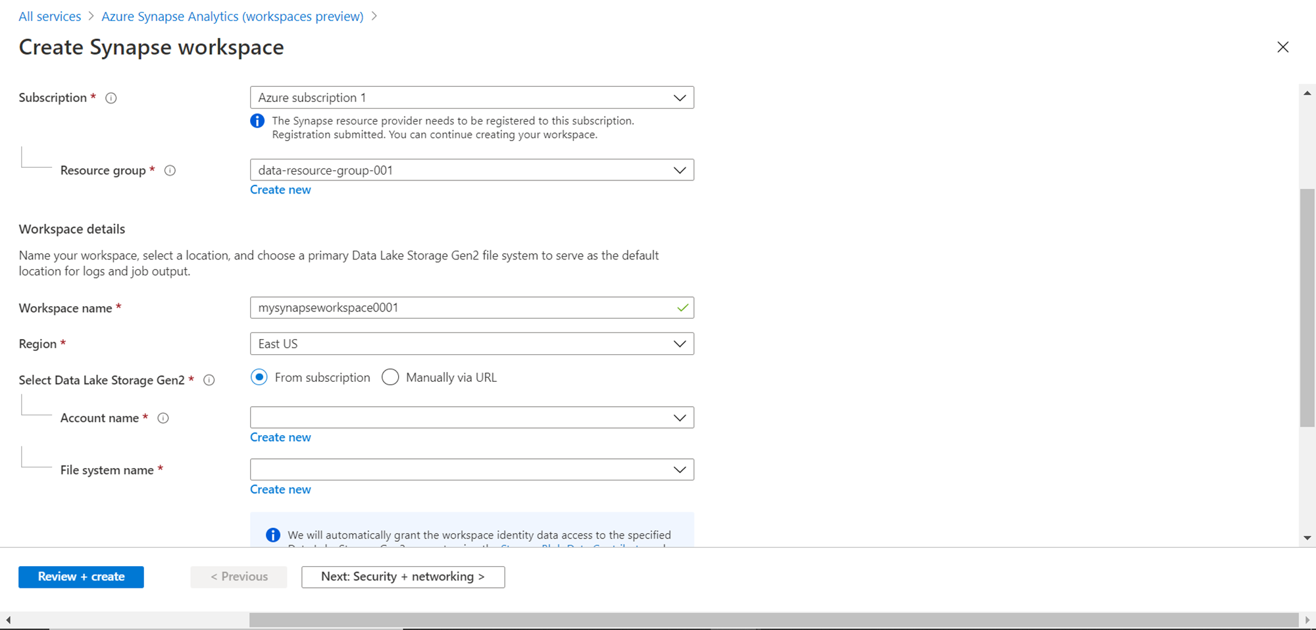The image size is (1316, 630).
Task: Open Azure Synapse Analytics breadcrumb link
Action: point(232,16)
